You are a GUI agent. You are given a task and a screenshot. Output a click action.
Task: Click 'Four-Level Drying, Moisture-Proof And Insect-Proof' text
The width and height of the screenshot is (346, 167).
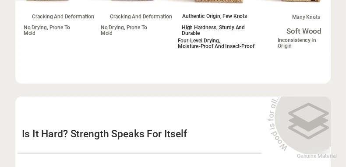point(216,43)
